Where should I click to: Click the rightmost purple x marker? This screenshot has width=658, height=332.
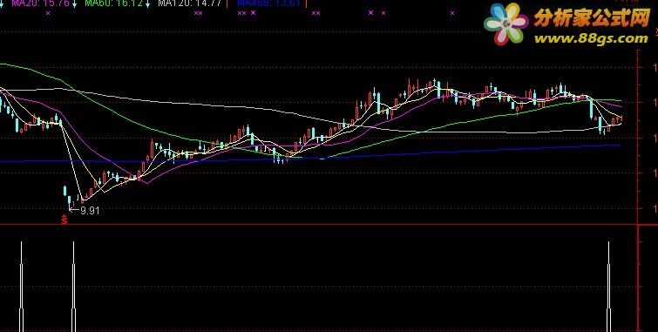point(452,13)
